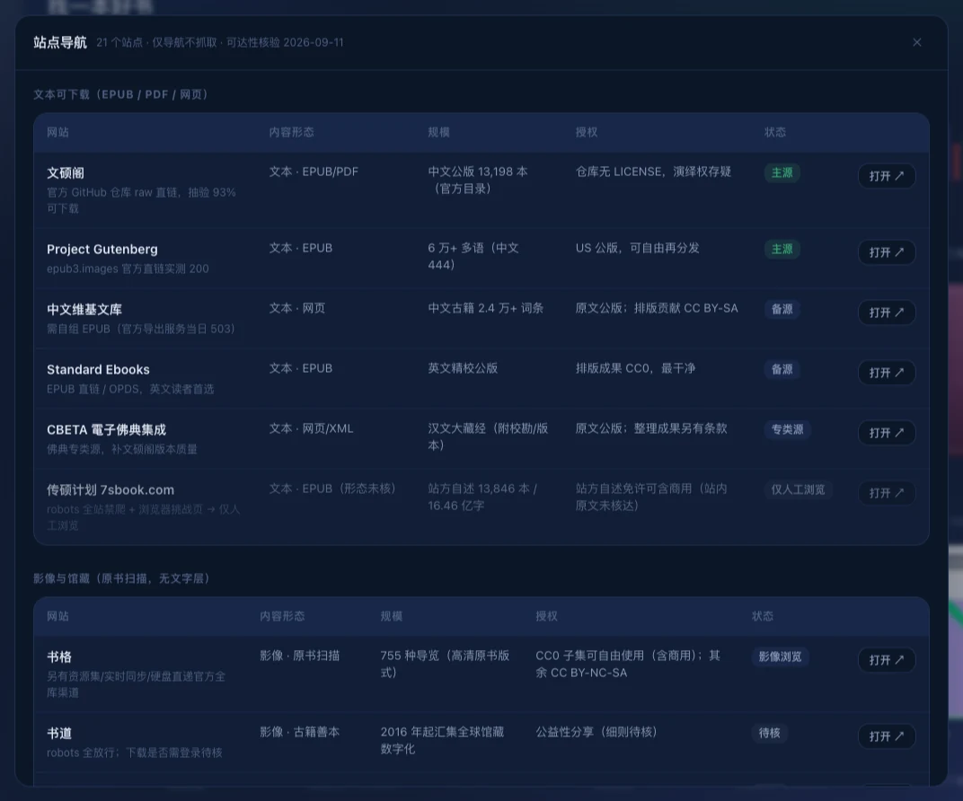Click the 待核 status badge
This screenshot has height=801, width=963.
(770, 733)
